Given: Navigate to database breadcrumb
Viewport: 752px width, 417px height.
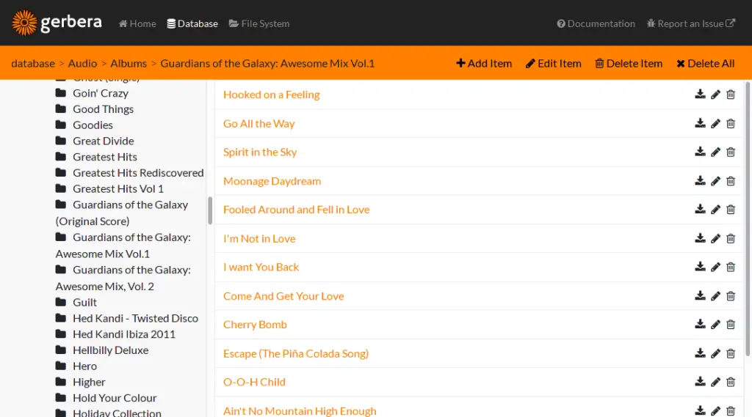Looking at the screenshot, I should (33, 63).
